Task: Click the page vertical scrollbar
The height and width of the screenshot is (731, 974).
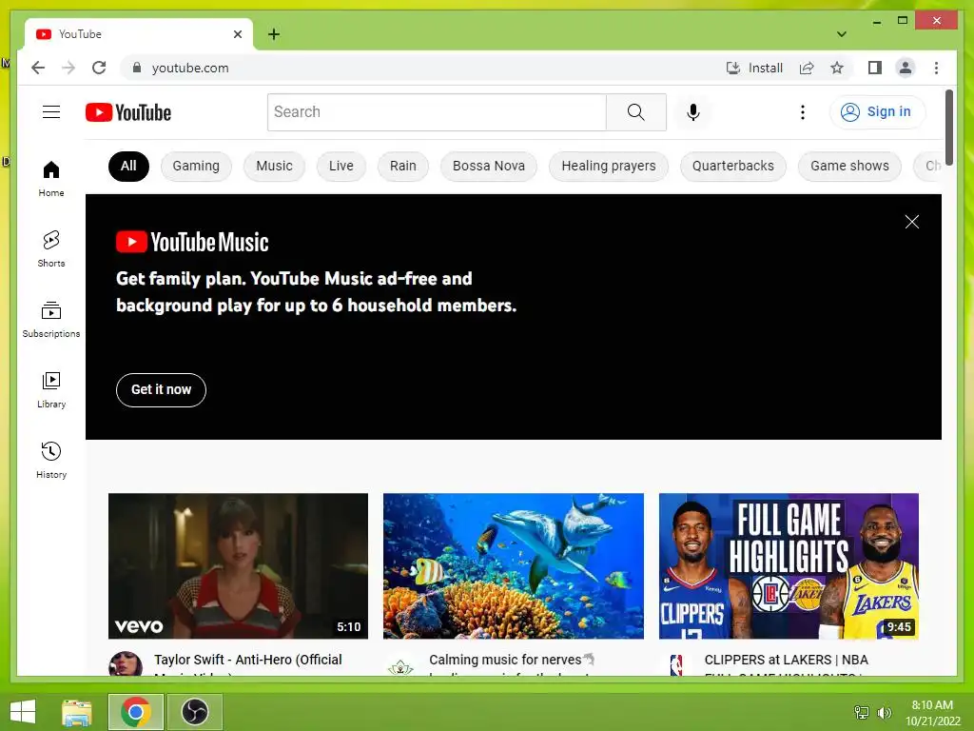Action: pyautogui.click(x=948, y=128)
